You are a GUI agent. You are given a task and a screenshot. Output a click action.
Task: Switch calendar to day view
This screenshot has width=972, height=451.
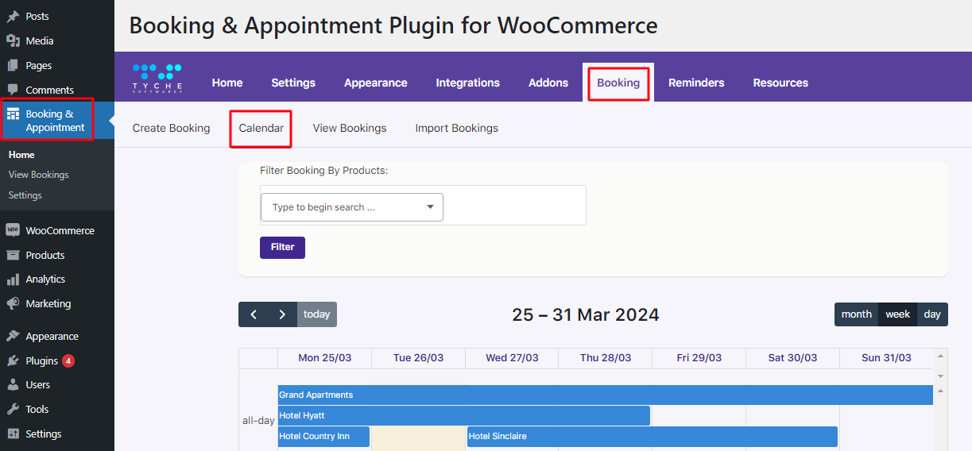933,314
